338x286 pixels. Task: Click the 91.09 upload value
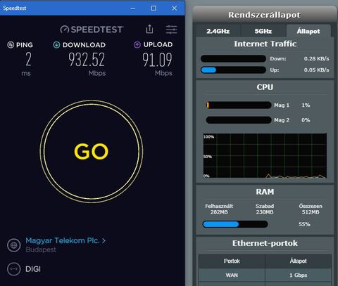coord(157,60)
